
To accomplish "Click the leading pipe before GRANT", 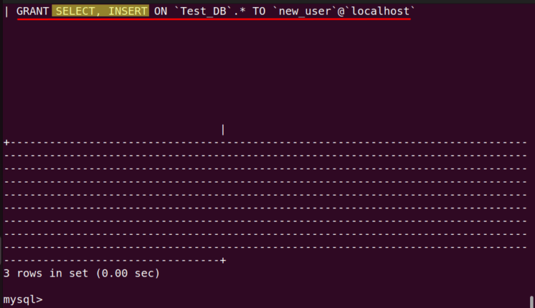I will click(6, 11).
